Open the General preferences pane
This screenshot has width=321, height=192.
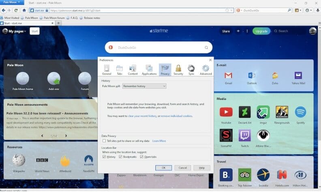pyautogui.click(x=107, y=70)
